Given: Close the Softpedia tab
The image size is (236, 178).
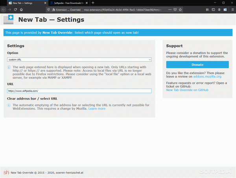Looking at the screenshot, I should [x=87, y=3].
